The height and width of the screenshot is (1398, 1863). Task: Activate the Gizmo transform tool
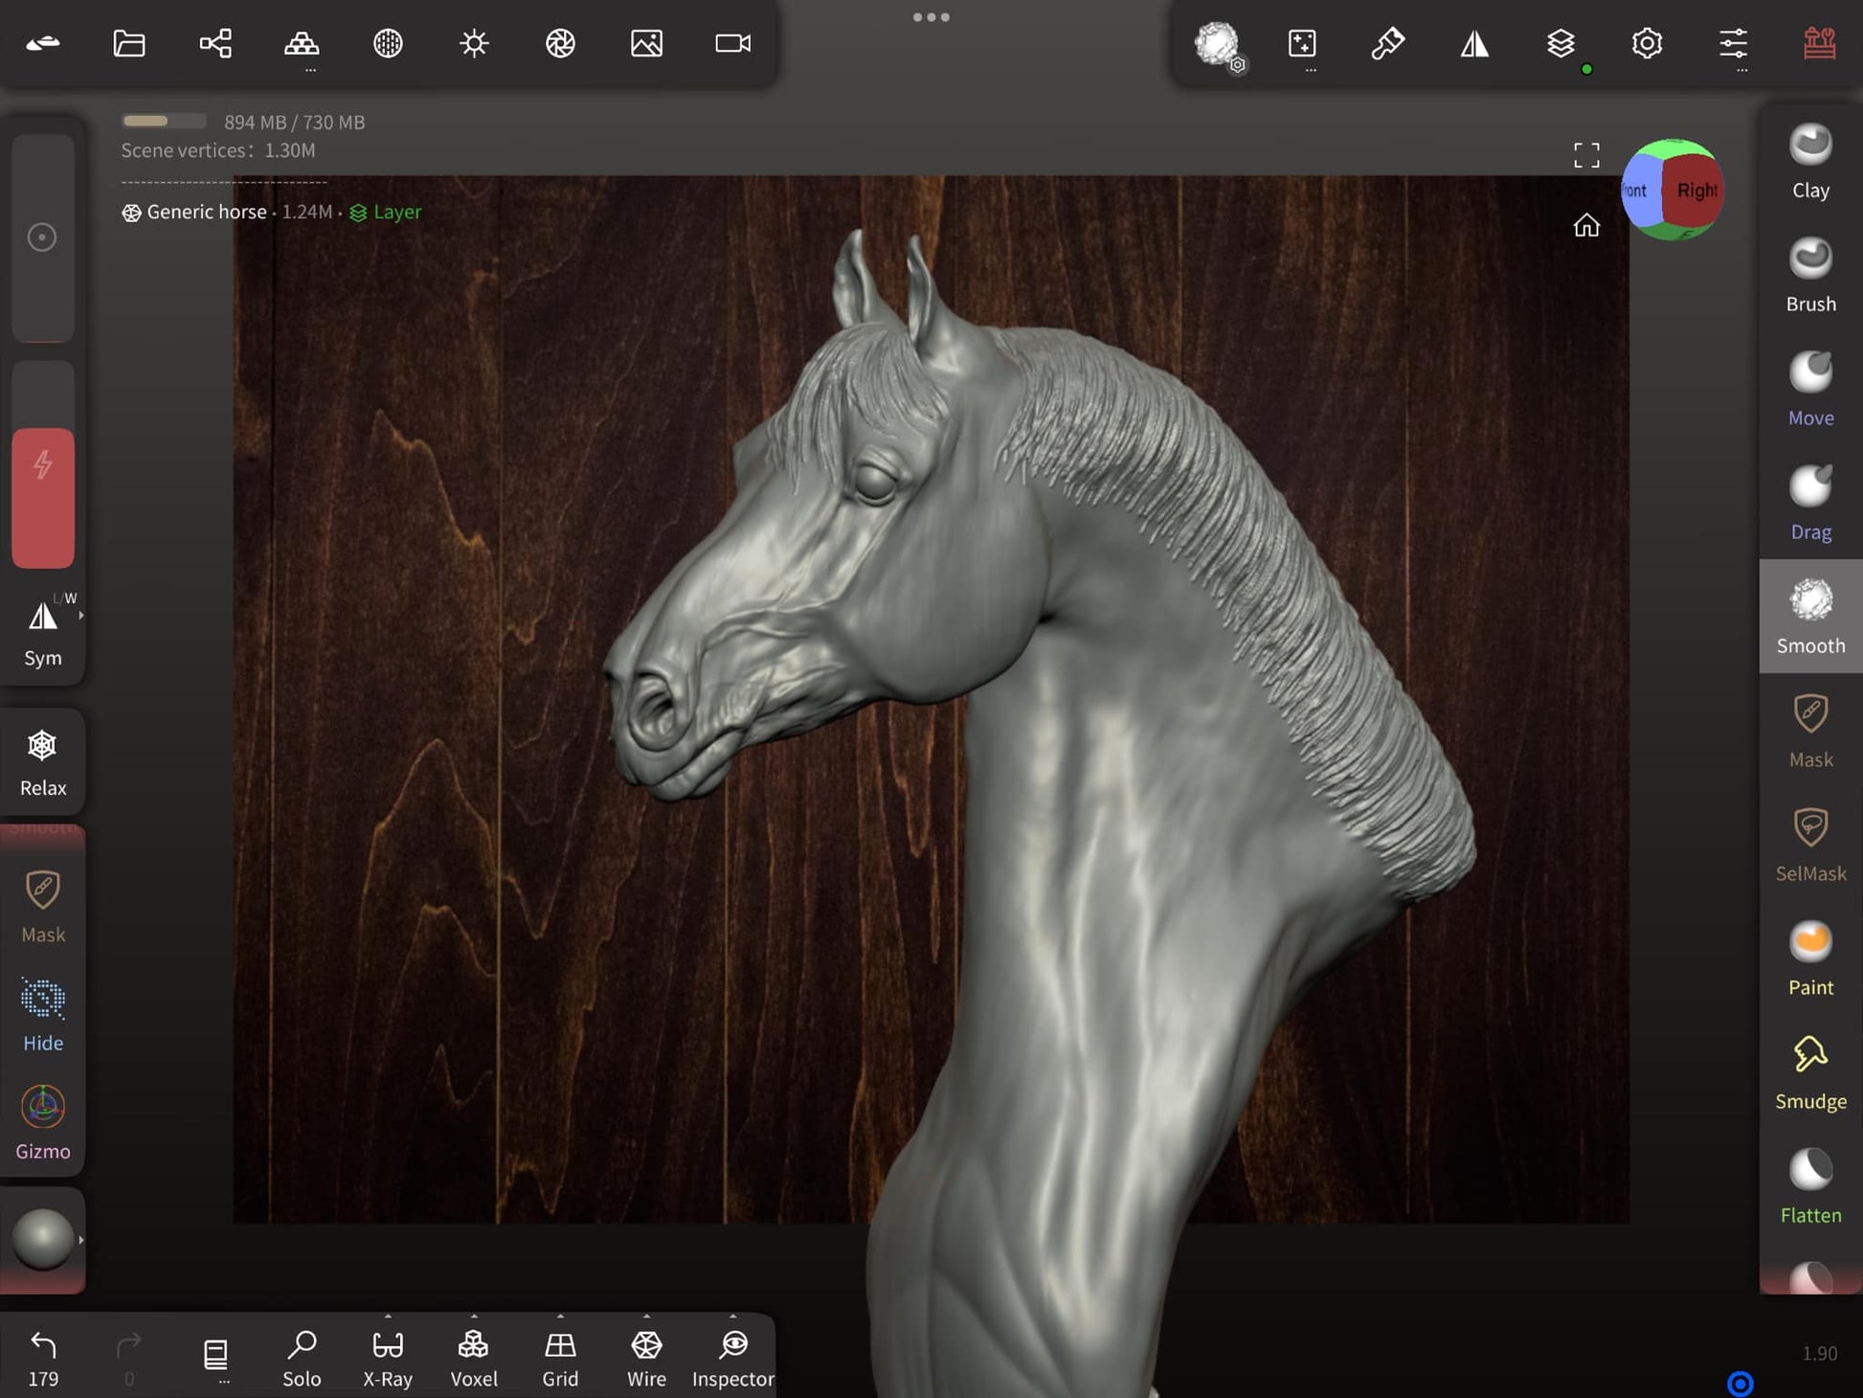point(43,1122)
